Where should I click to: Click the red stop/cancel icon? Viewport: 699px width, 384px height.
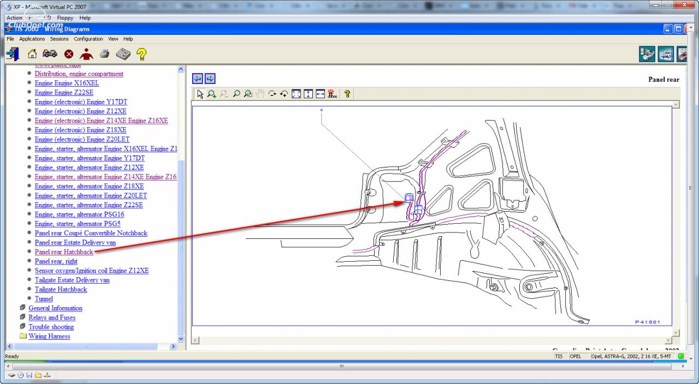69,54
